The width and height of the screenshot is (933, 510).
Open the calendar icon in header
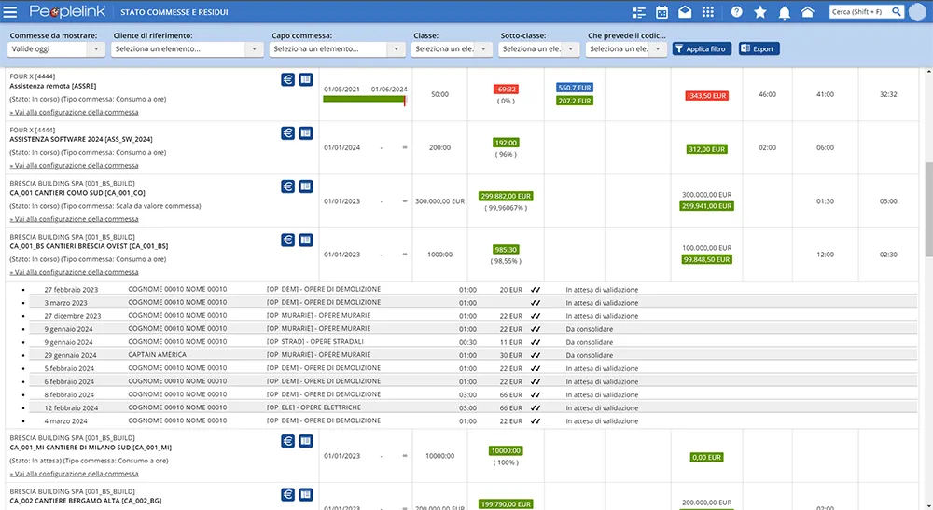[661, 12]
